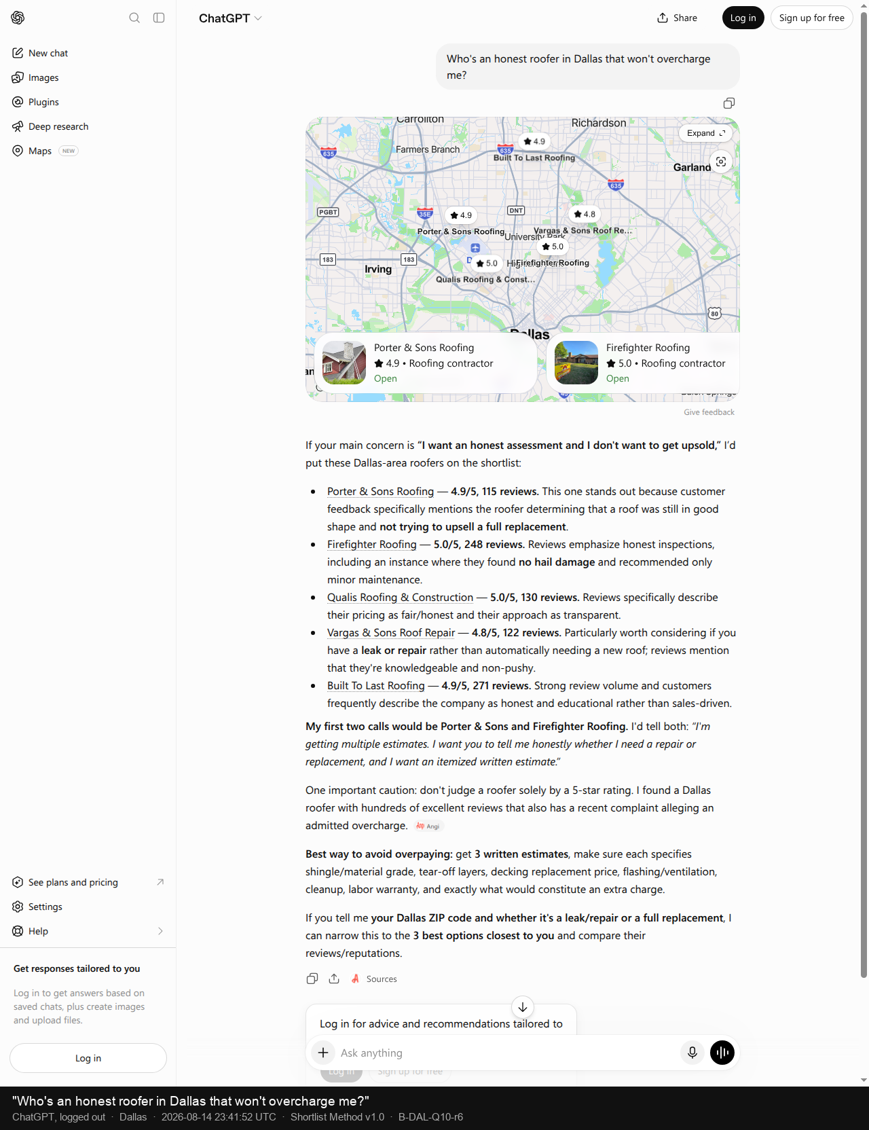Image resolution: width=869 pixels, height=1130 pixels.
Task: Open the search chats icon
Action: 134,18
